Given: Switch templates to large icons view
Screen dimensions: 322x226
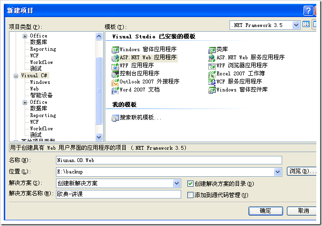Looking at the screenshot, I should [x=306, y=25].
